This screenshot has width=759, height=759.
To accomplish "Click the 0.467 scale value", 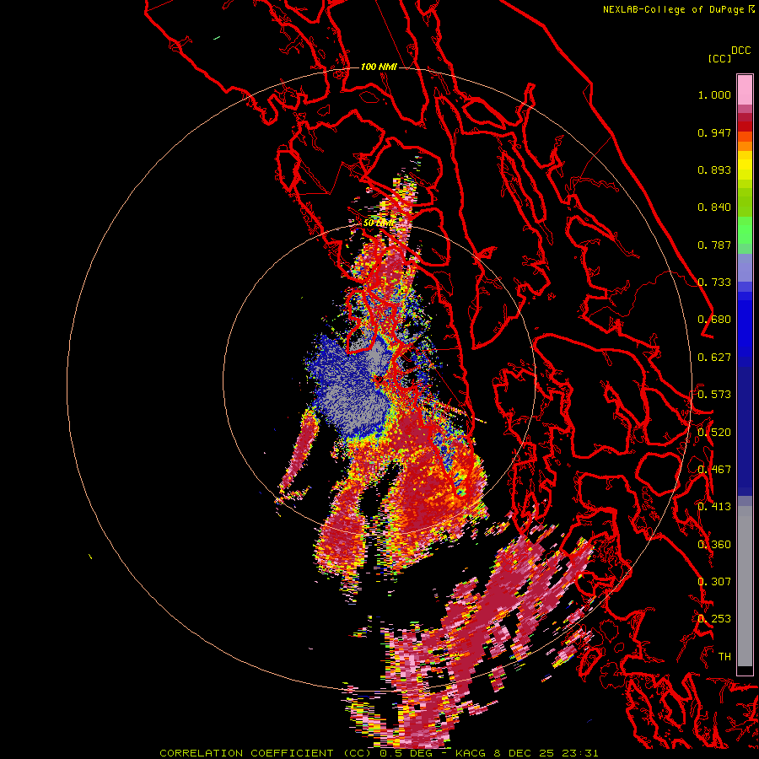I will 714,470.
